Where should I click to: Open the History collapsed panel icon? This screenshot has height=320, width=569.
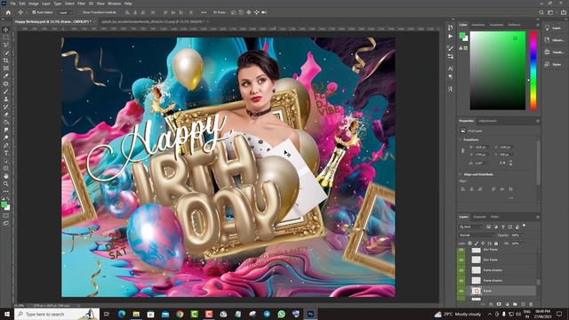pyautogui.click(x=451, y=28)
